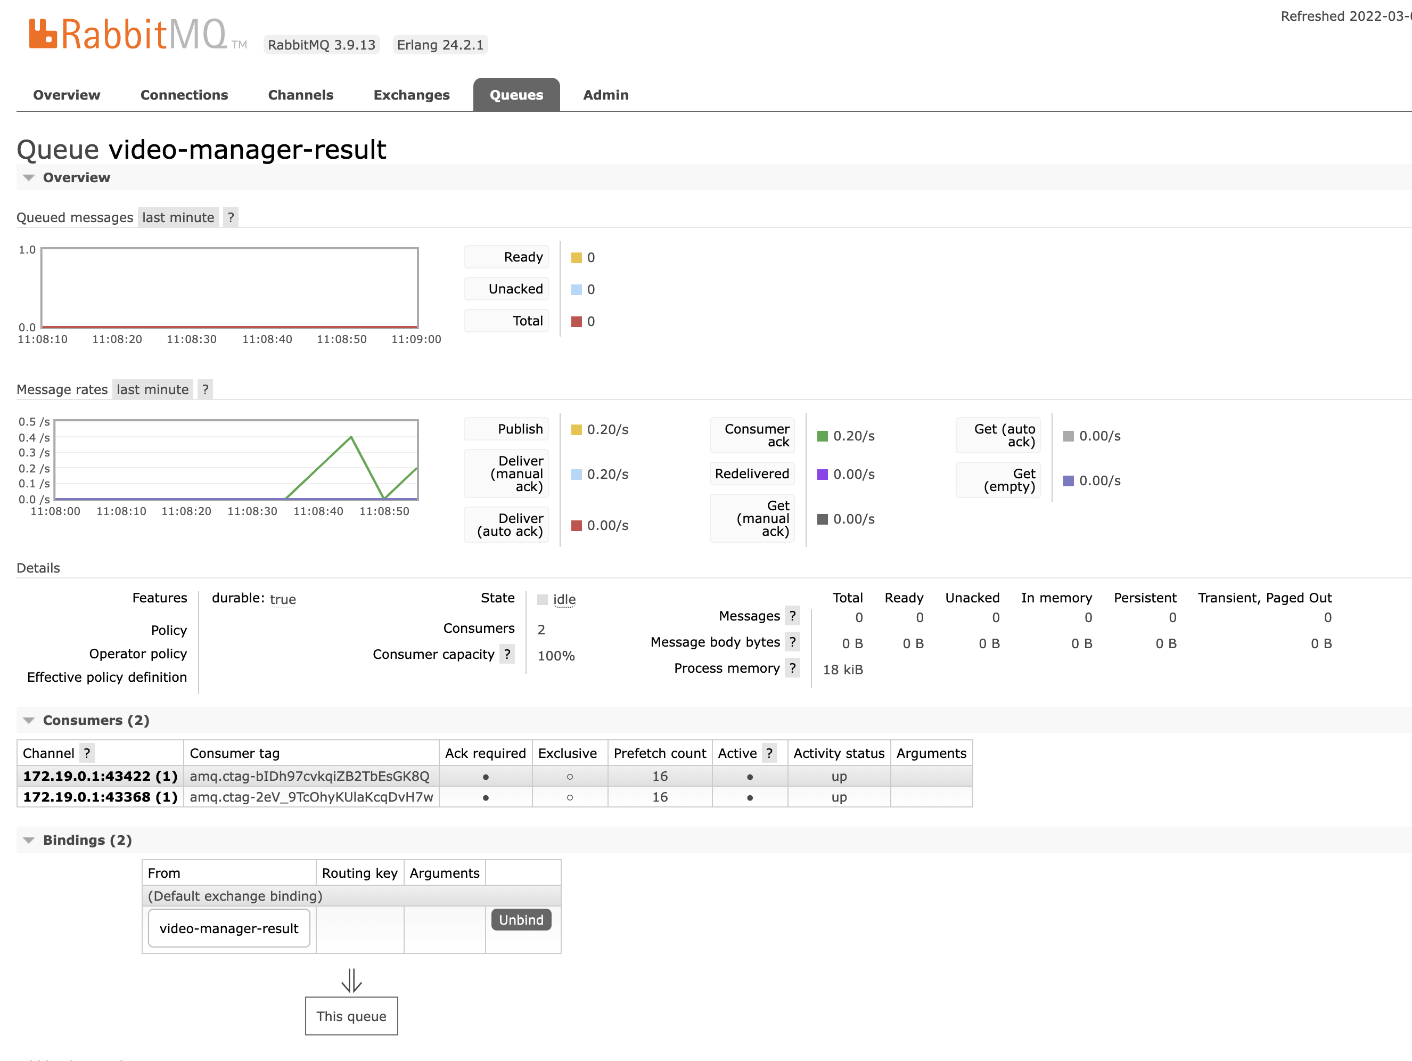Screen dimensions: 1412x1061
Task: Click the Prefetch count column header
Action: tap(660, 753)
